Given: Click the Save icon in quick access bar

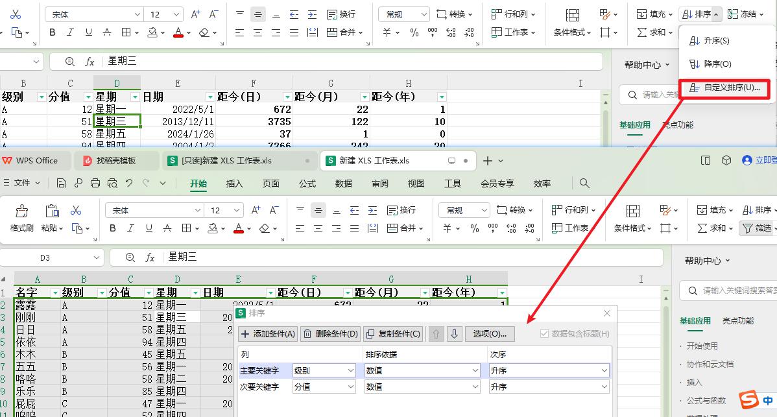Looking at the screenshot, I should [x=62, y=184].
